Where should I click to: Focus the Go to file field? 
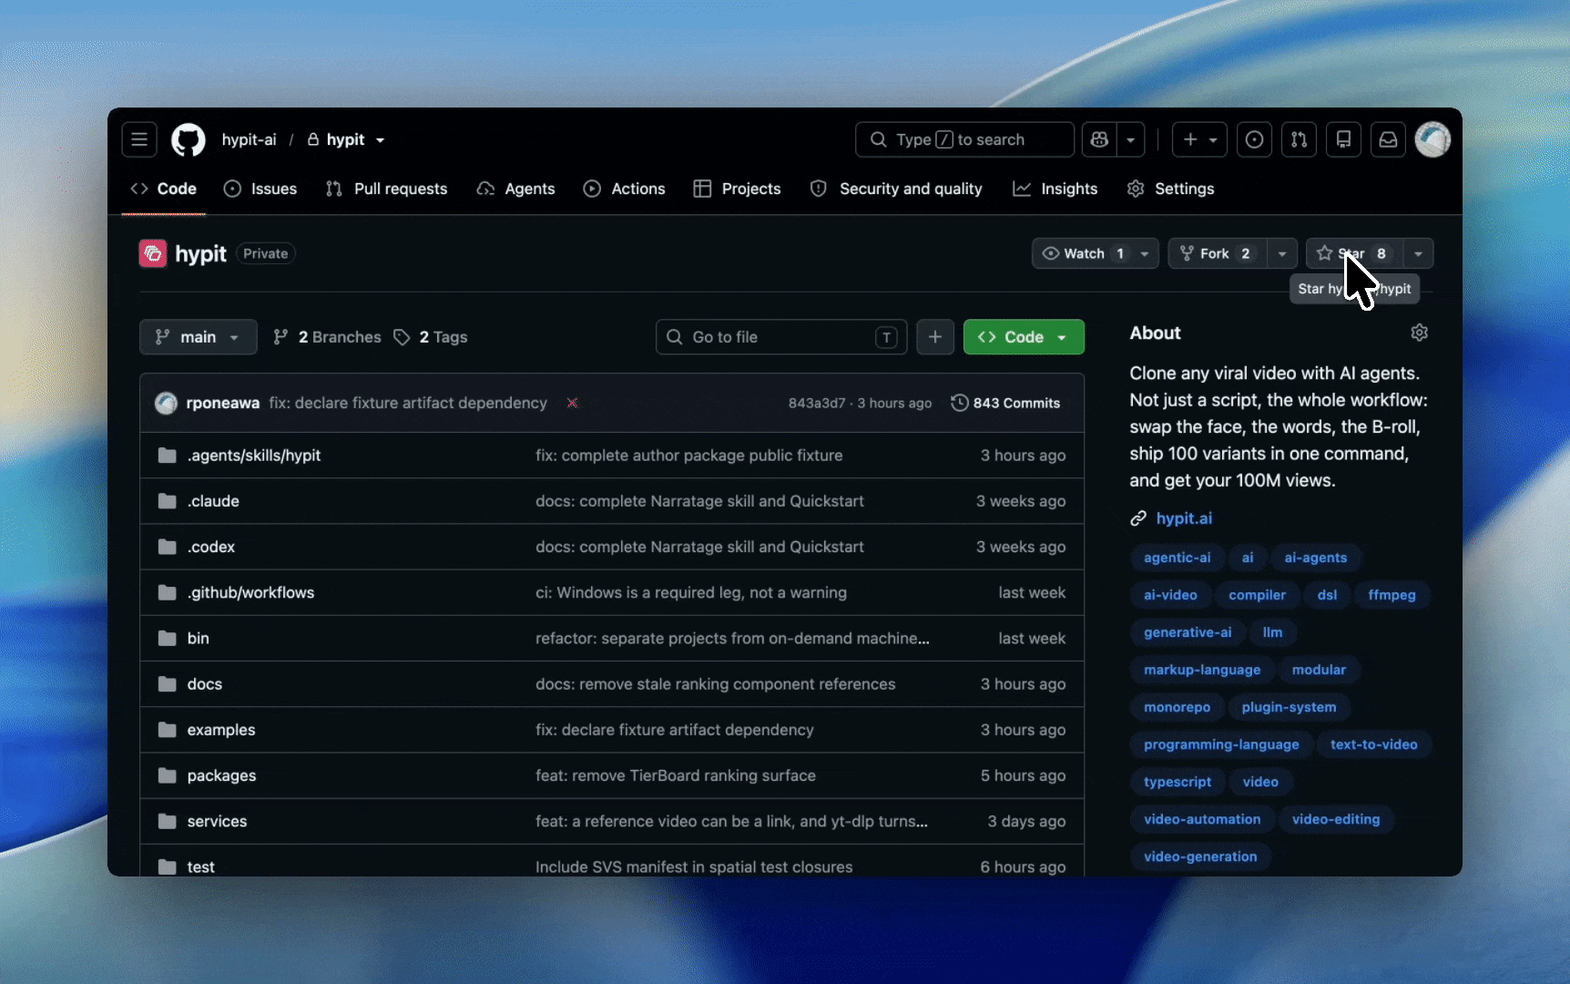click(x=781, y=337)
